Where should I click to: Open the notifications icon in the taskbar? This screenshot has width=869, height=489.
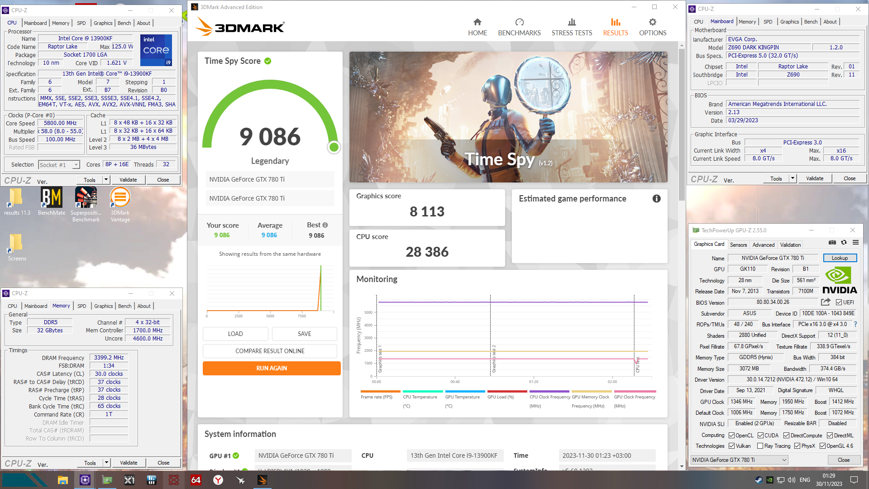click(x=854, y=480)
